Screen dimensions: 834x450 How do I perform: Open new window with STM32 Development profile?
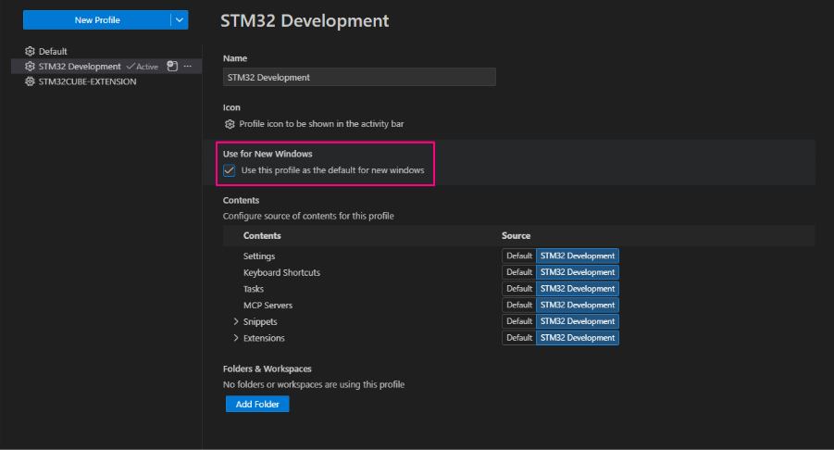pyautogui.click(x=172, y=67)
